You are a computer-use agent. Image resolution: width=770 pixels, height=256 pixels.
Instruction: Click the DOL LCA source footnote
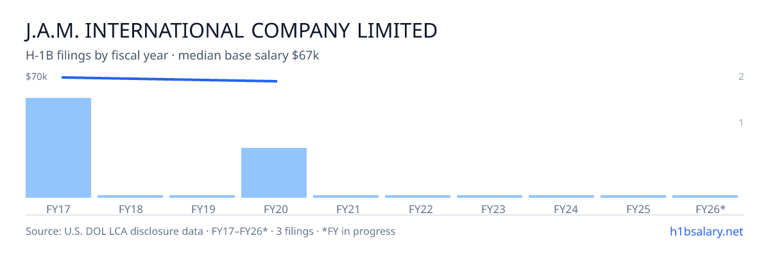210,231
